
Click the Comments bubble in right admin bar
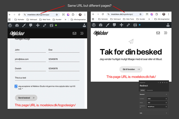(114, 25)
